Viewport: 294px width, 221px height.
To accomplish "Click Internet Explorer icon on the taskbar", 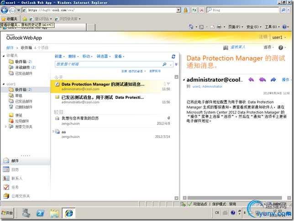I will click(x=69, y=213).
